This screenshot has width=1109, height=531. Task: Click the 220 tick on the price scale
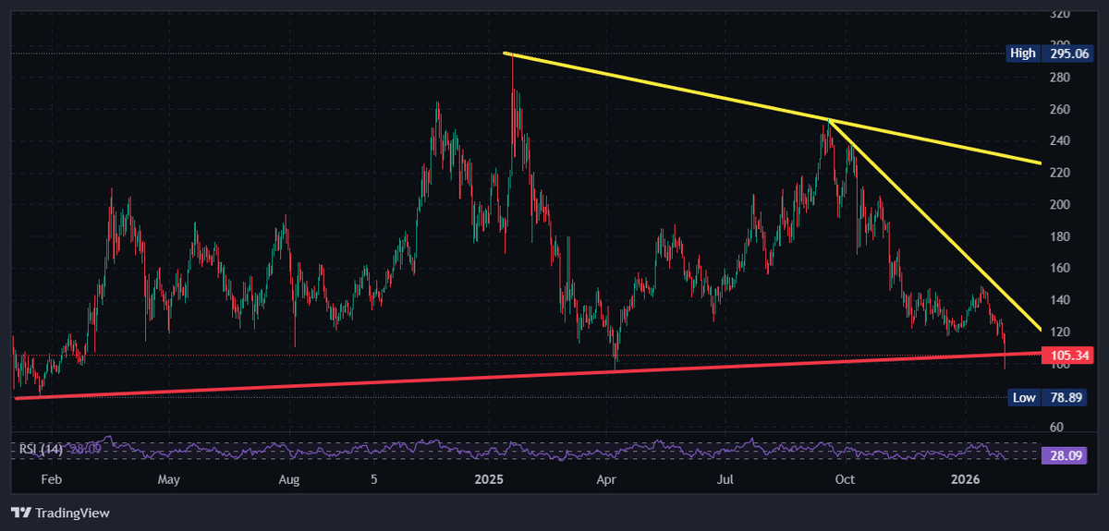(x=1060, y=173)
